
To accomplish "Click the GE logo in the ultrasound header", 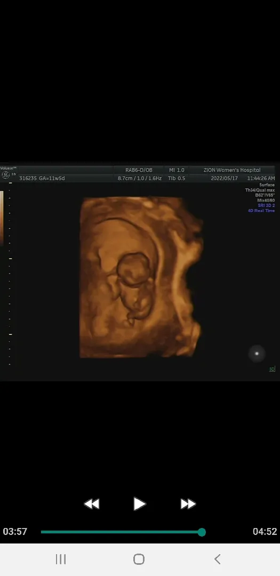I will click(x=5, y=175).
